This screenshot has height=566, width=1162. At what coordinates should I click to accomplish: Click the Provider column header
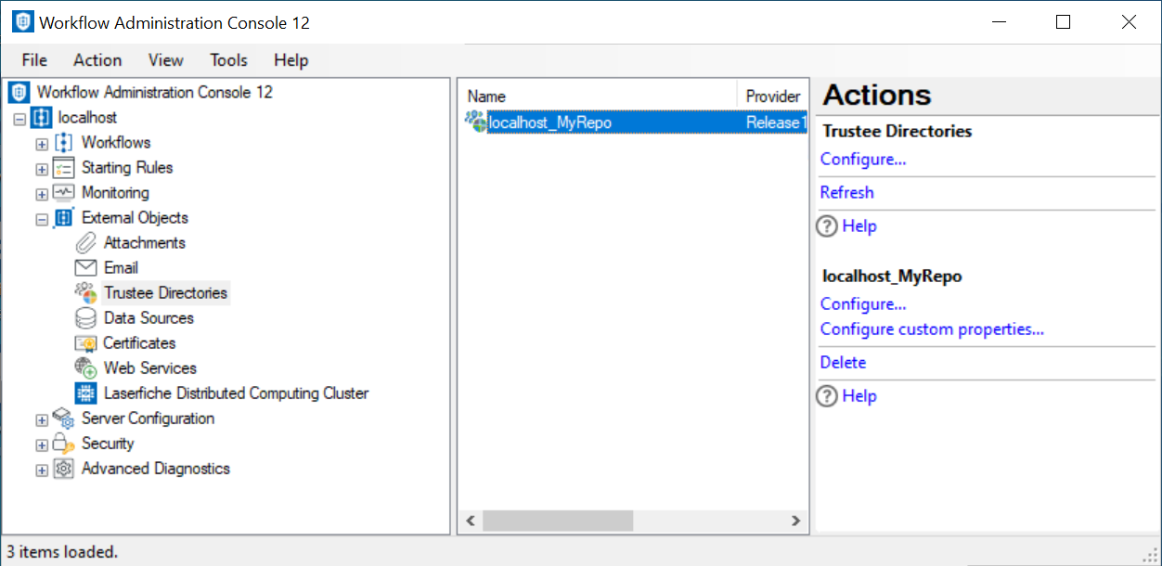pos(772,96)
